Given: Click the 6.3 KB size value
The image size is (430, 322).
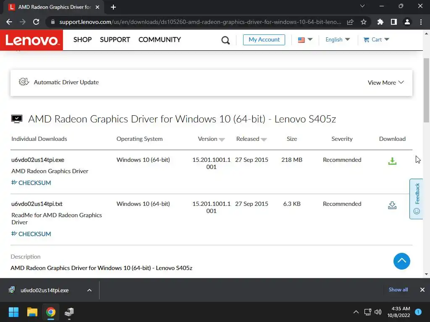Looking at the screenshot, I should (291, 204).
